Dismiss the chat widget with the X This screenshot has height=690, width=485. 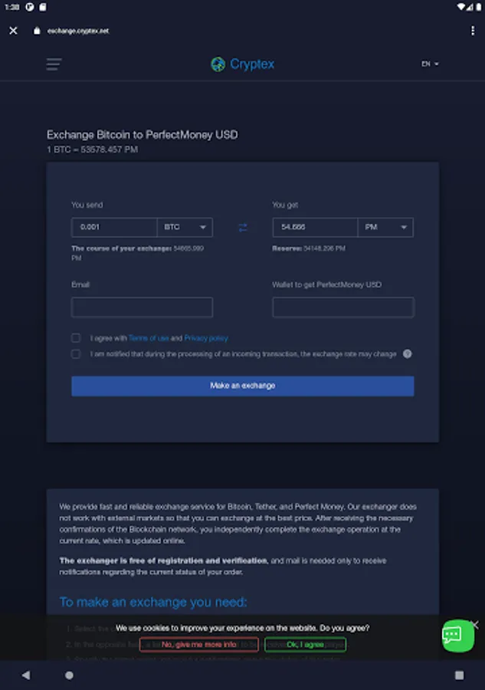475,625
